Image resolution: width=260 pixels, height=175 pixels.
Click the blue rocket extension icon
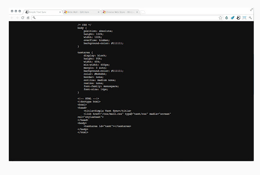[232, 18]
